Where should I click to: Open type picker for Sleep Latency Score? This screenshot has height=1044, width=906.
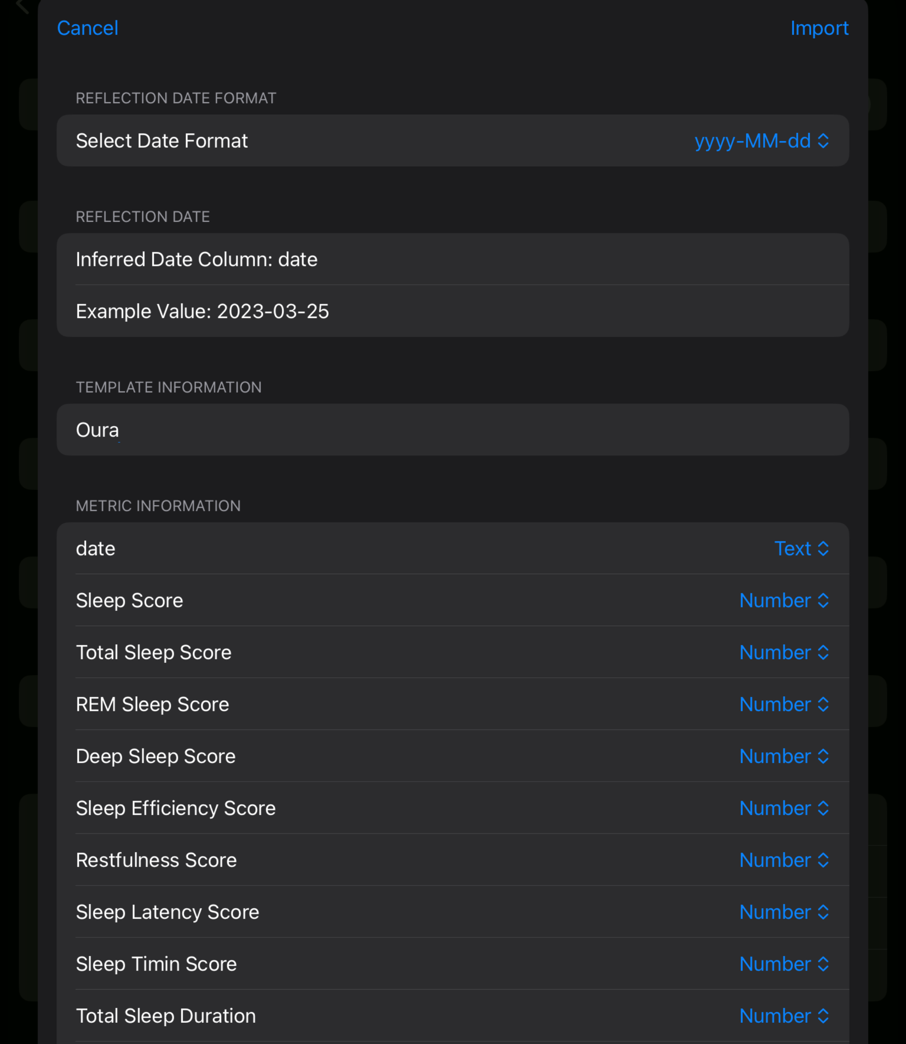tap(784, 912)
